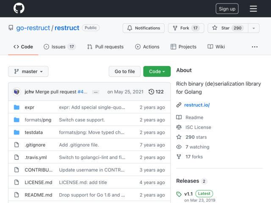Open the Actions tab
The image size is (271, 203).
point(147,47)
